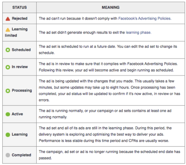Select the Processing status label
This screenshot has width=186, height=165.
22,91
